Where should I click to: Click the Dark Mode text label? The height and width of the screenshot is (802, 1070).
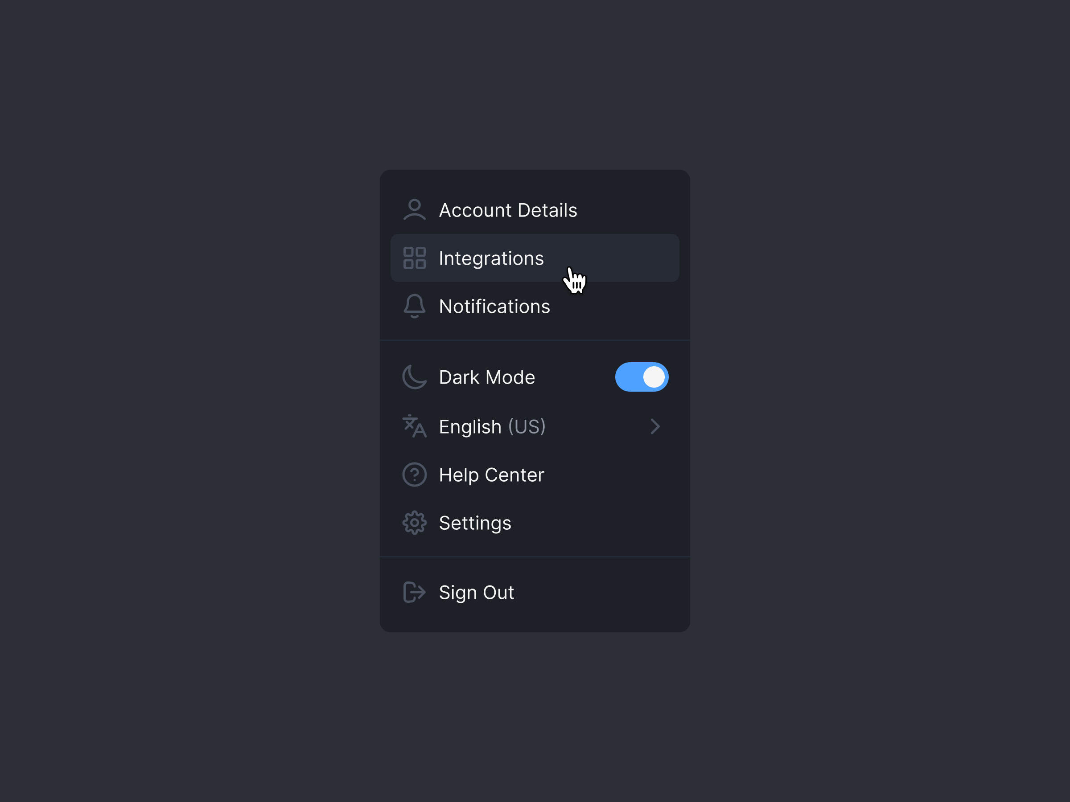pyautogui.click(x=487, y=377)
